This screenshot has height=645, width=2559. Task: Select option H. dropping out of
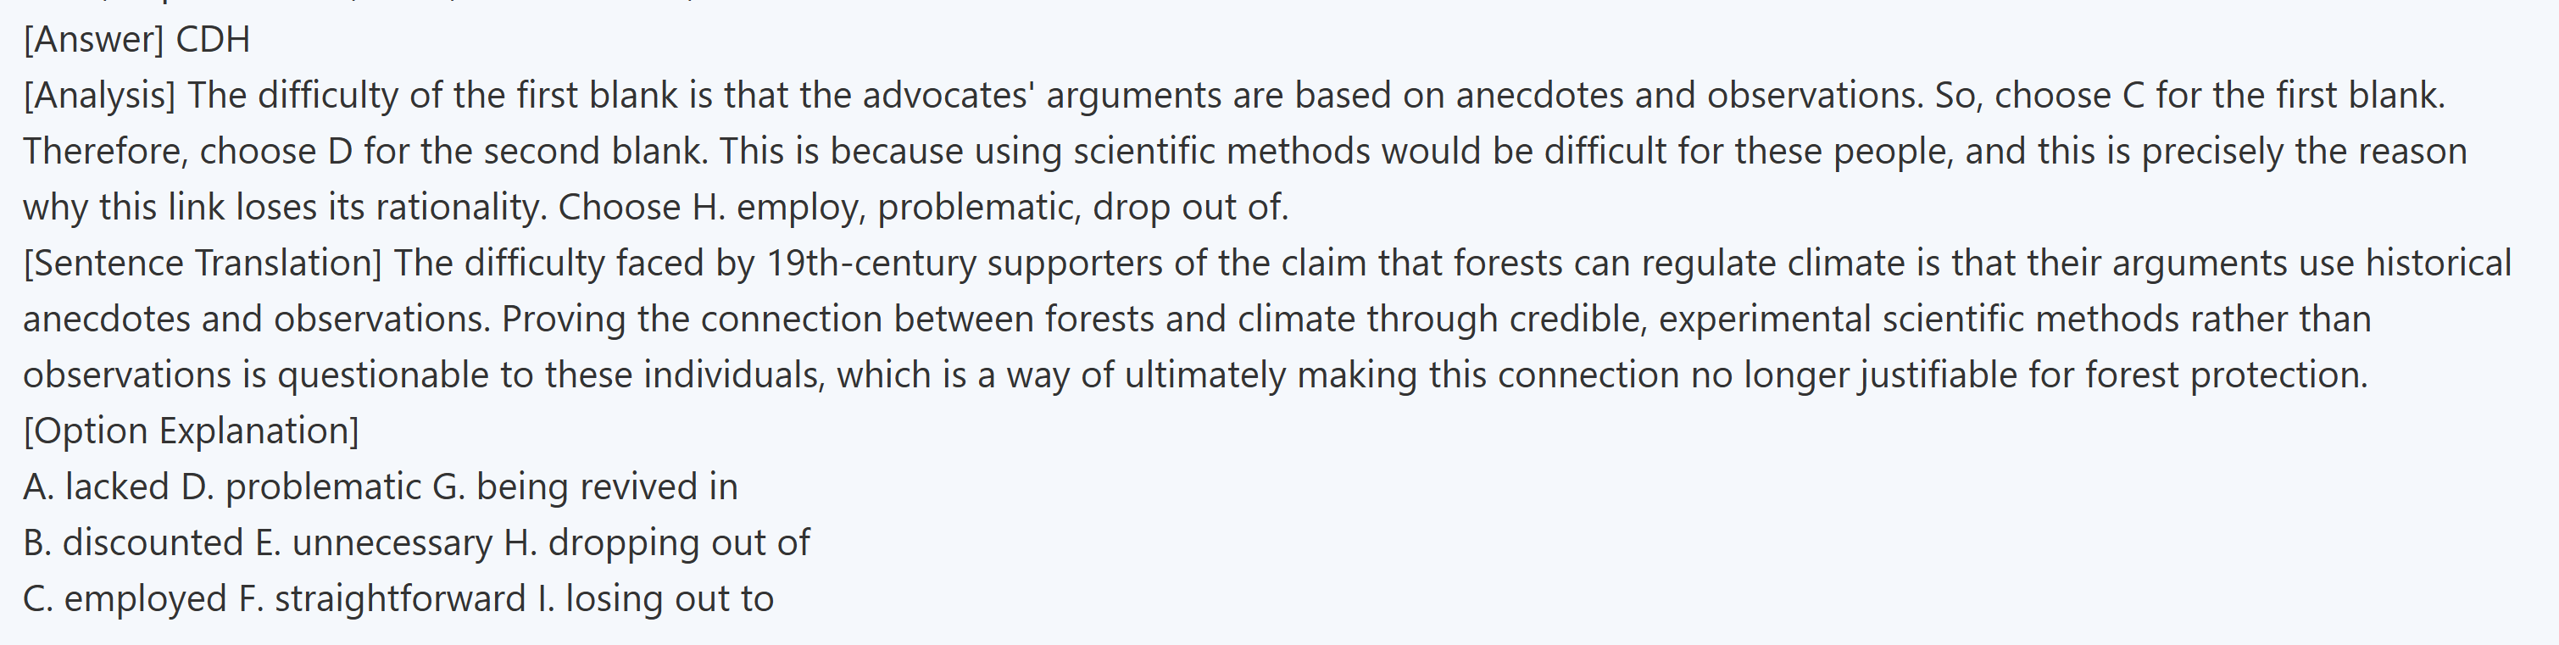pos(658,542)
